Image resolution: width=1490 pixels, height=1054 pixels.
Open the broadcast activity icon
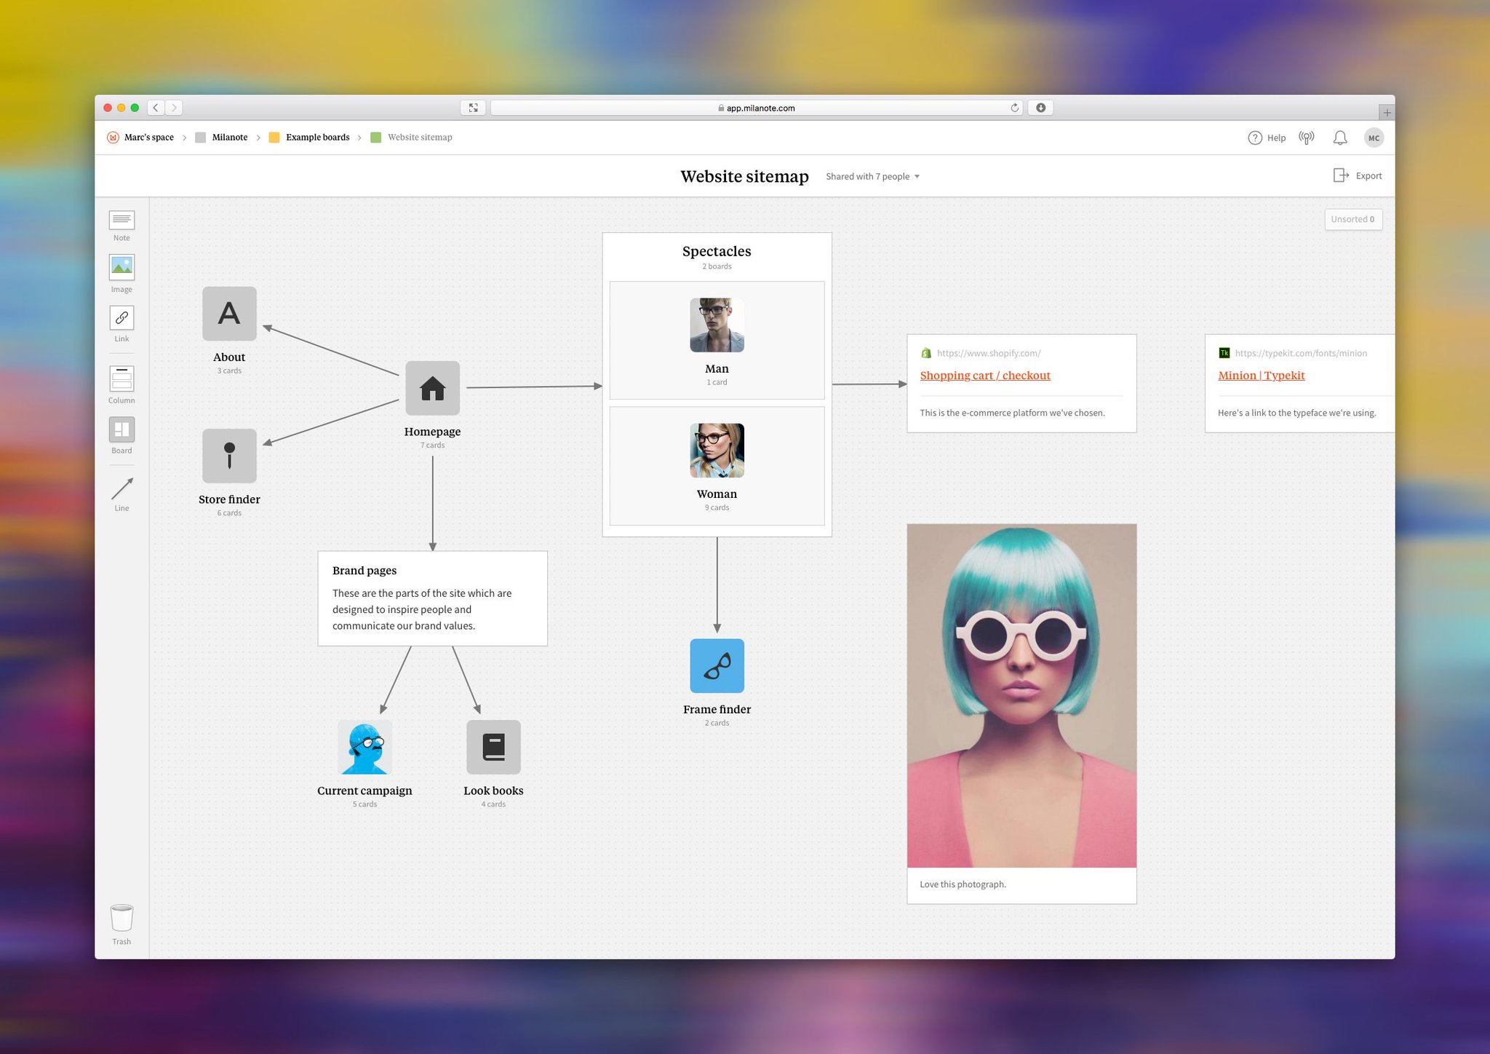click(1307, 138)
